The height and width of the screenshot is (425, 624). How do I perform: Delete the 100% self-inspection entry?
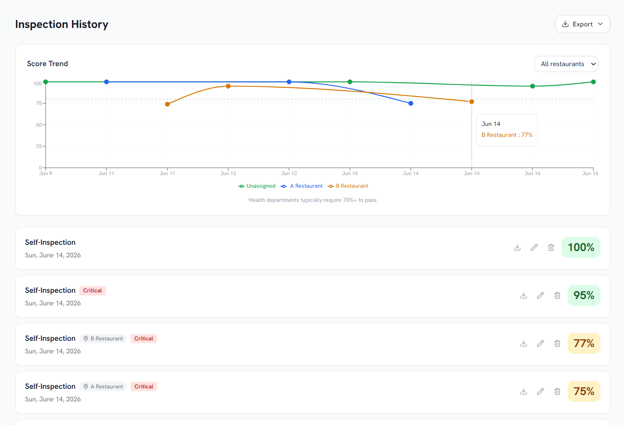(x=551, y=248)
